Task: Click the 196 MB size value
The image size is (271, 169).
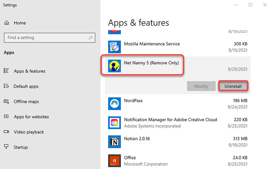Action: coord(240,101)
